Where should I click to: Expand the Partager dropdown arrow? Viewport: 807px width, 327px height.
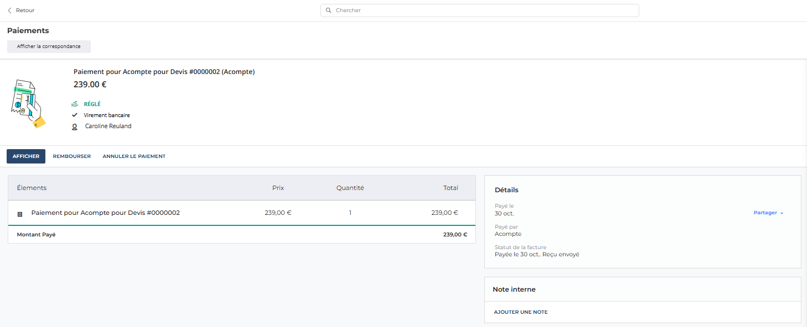tap(782, 213)
